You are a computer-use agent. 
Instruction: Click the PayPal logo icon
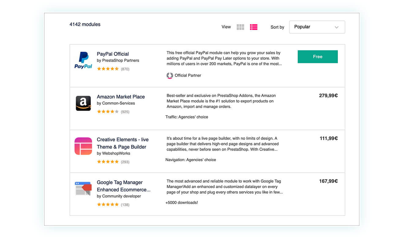tap(83, 60)
